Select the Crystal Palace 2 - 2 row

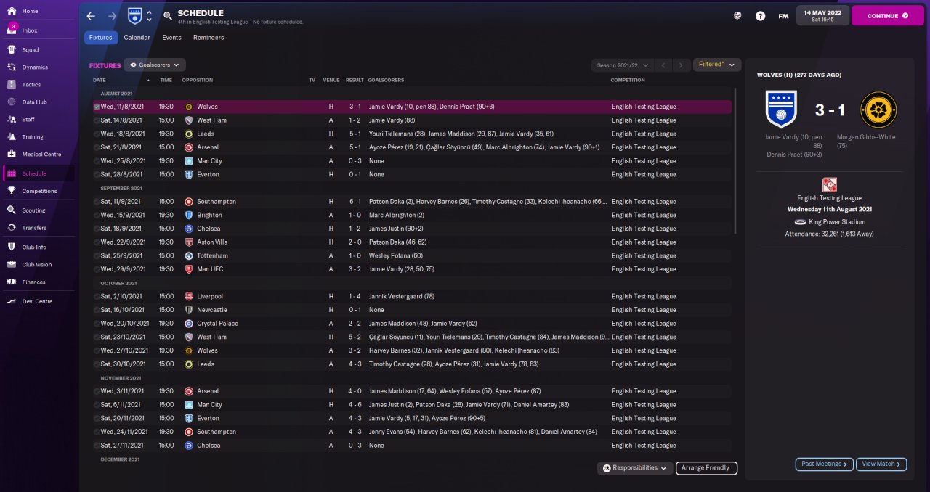pyautogui.click(x=412, y=324)
